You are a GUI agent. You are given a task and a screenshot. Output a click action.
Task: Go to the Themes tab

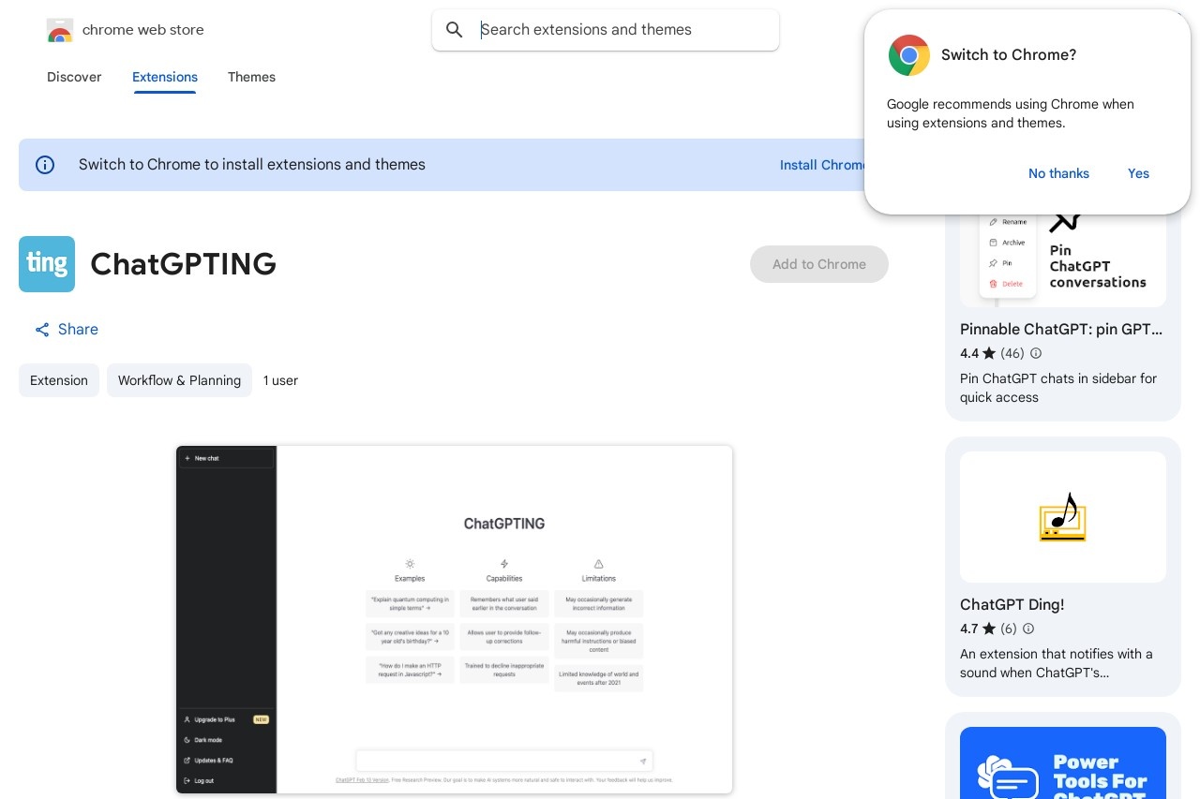(251, 77)
